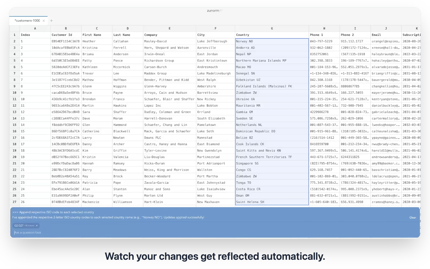
Task: Click the Phone 2 header cell
Action: (355, 35)
